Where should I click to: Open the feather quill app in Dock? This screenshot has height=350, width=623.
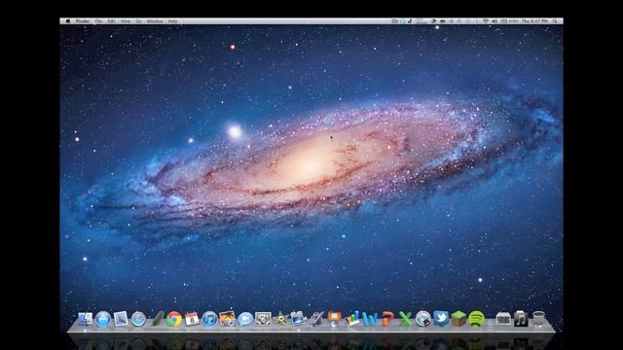158,319
